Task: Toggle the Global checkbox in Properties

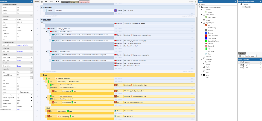Action: [18, 10]
